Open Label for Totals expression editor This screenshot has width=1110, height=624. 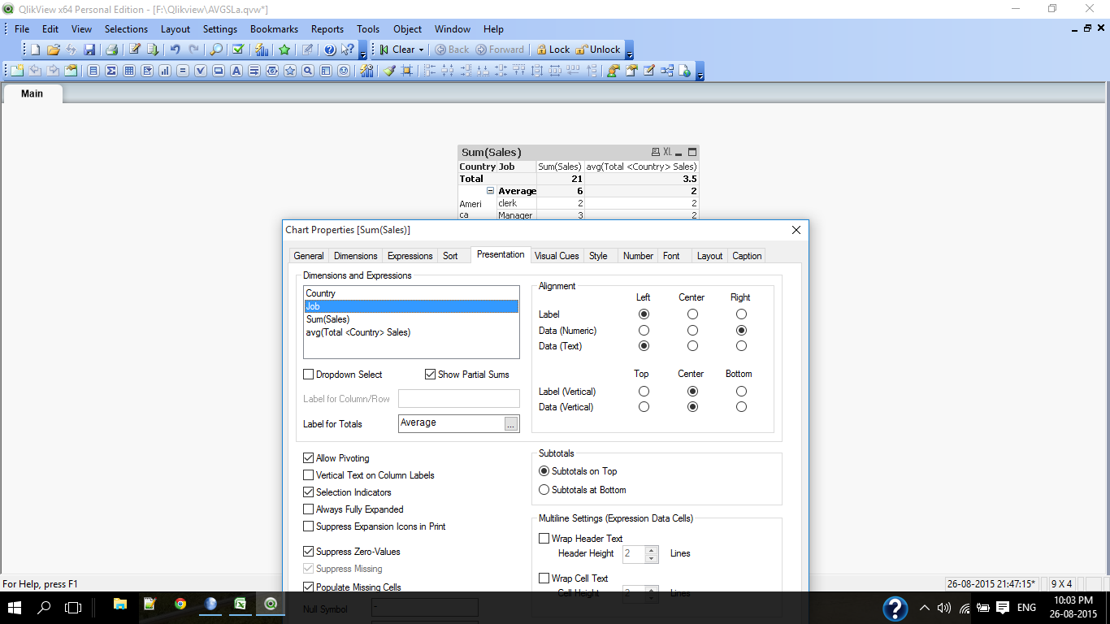pyautogui.click(x=510, y=423)
